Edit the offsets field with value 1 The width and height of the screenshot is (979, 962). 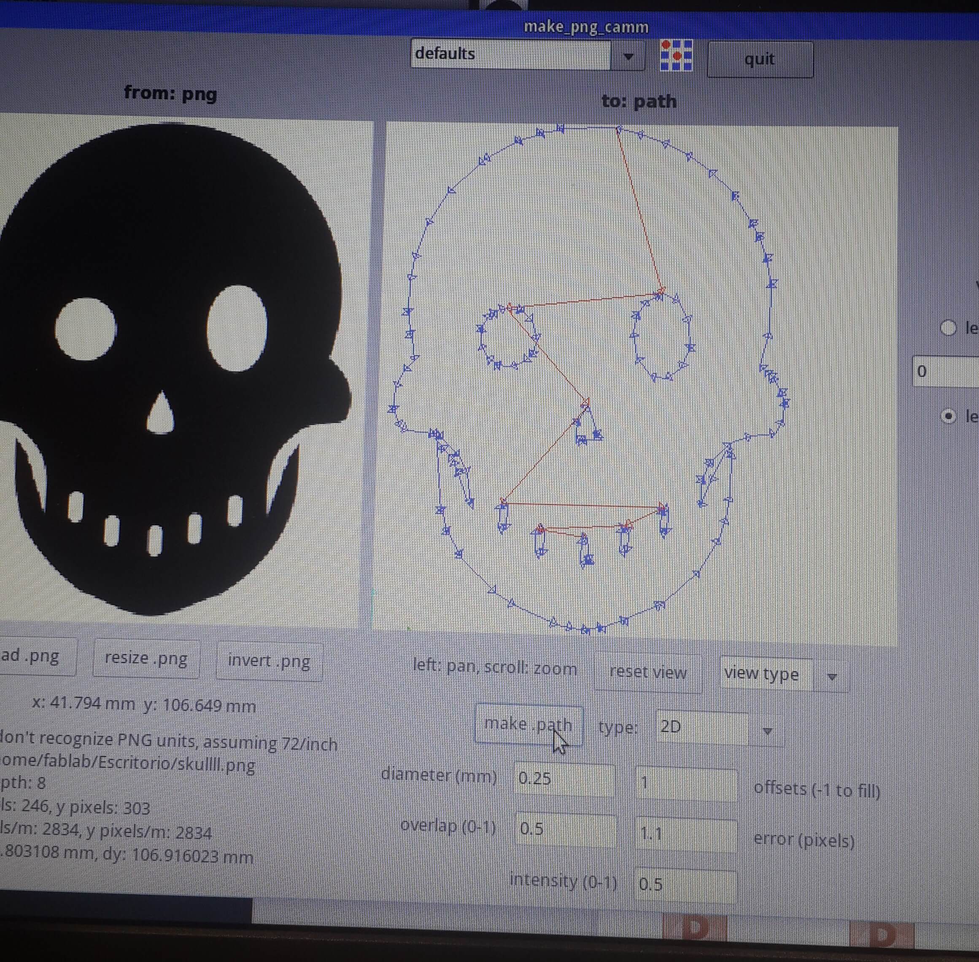tap(686, 783)
